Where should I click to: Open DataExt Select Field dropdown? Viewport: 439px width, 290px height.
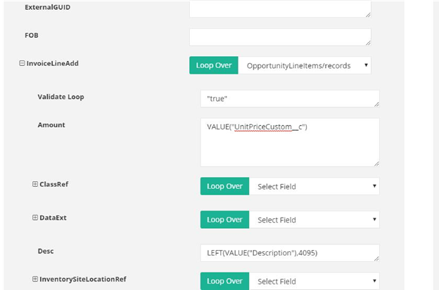(x=314, y=220)
